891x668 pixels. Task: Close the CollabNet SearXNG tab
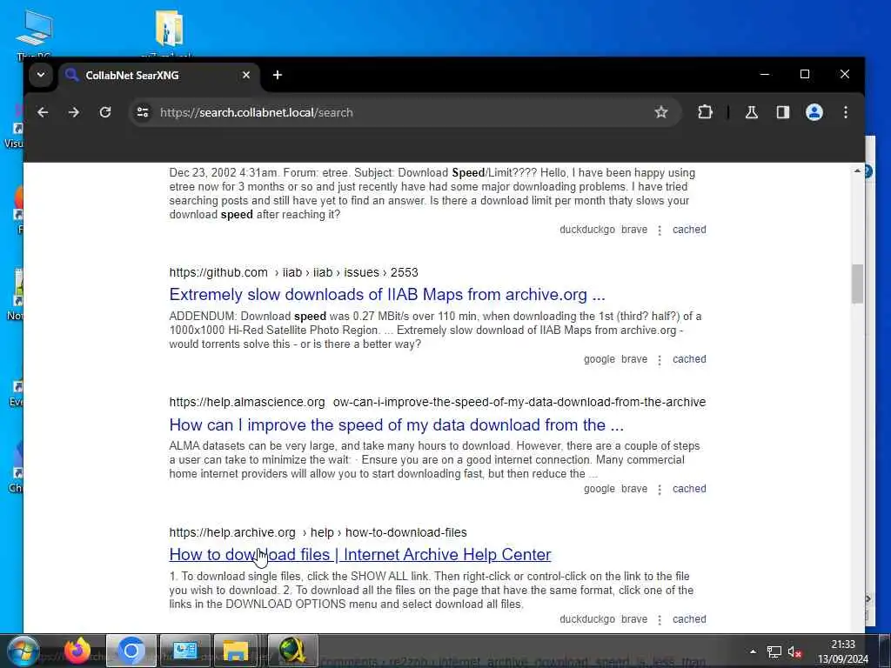(246, 75)
